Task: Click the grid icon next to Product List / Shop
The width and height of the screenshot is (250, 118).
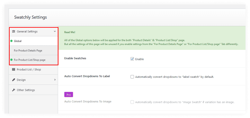Action: [x=13, y=70]
